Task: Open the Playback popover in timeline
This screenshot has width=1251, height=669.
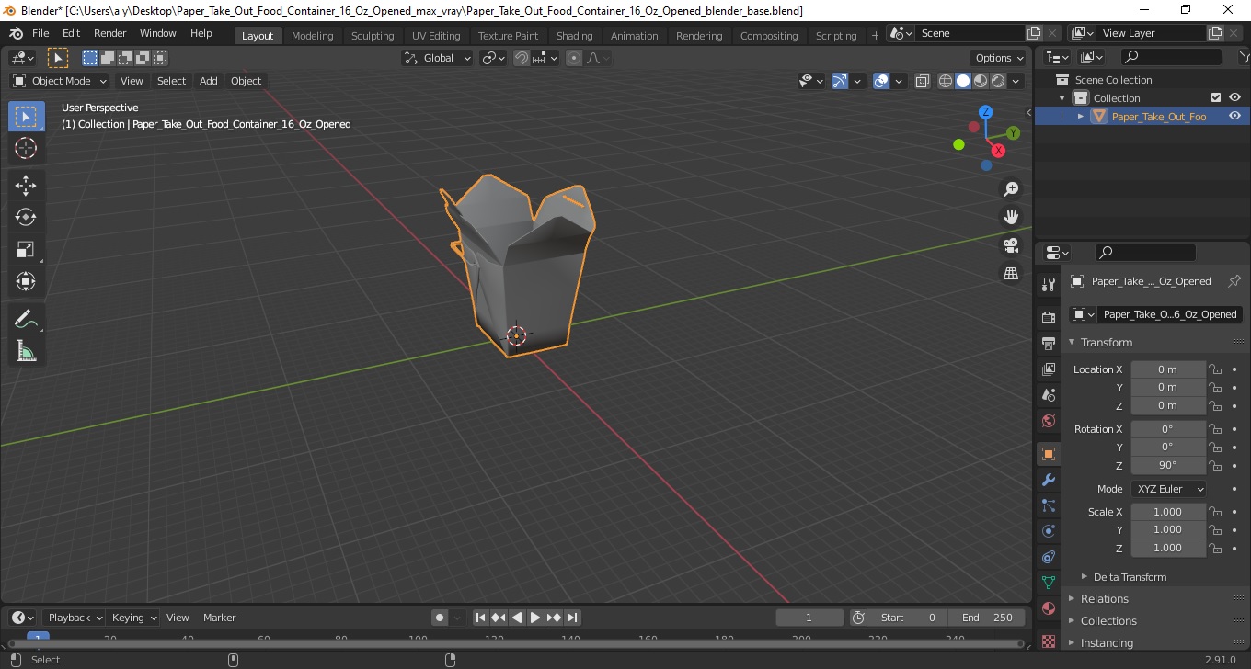Action: (x=75, y=618)
